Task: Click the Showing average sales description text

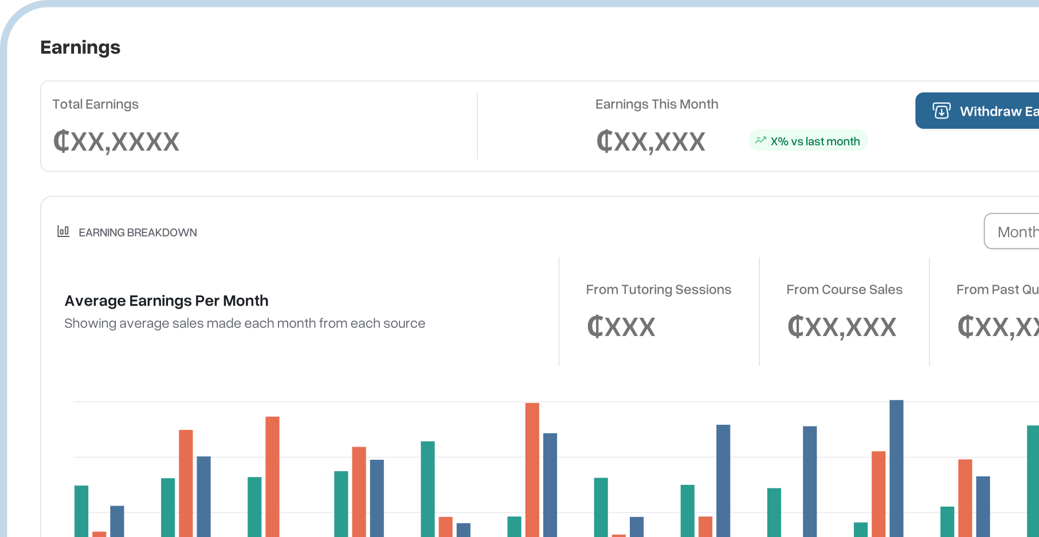Action: pos(245,323)
